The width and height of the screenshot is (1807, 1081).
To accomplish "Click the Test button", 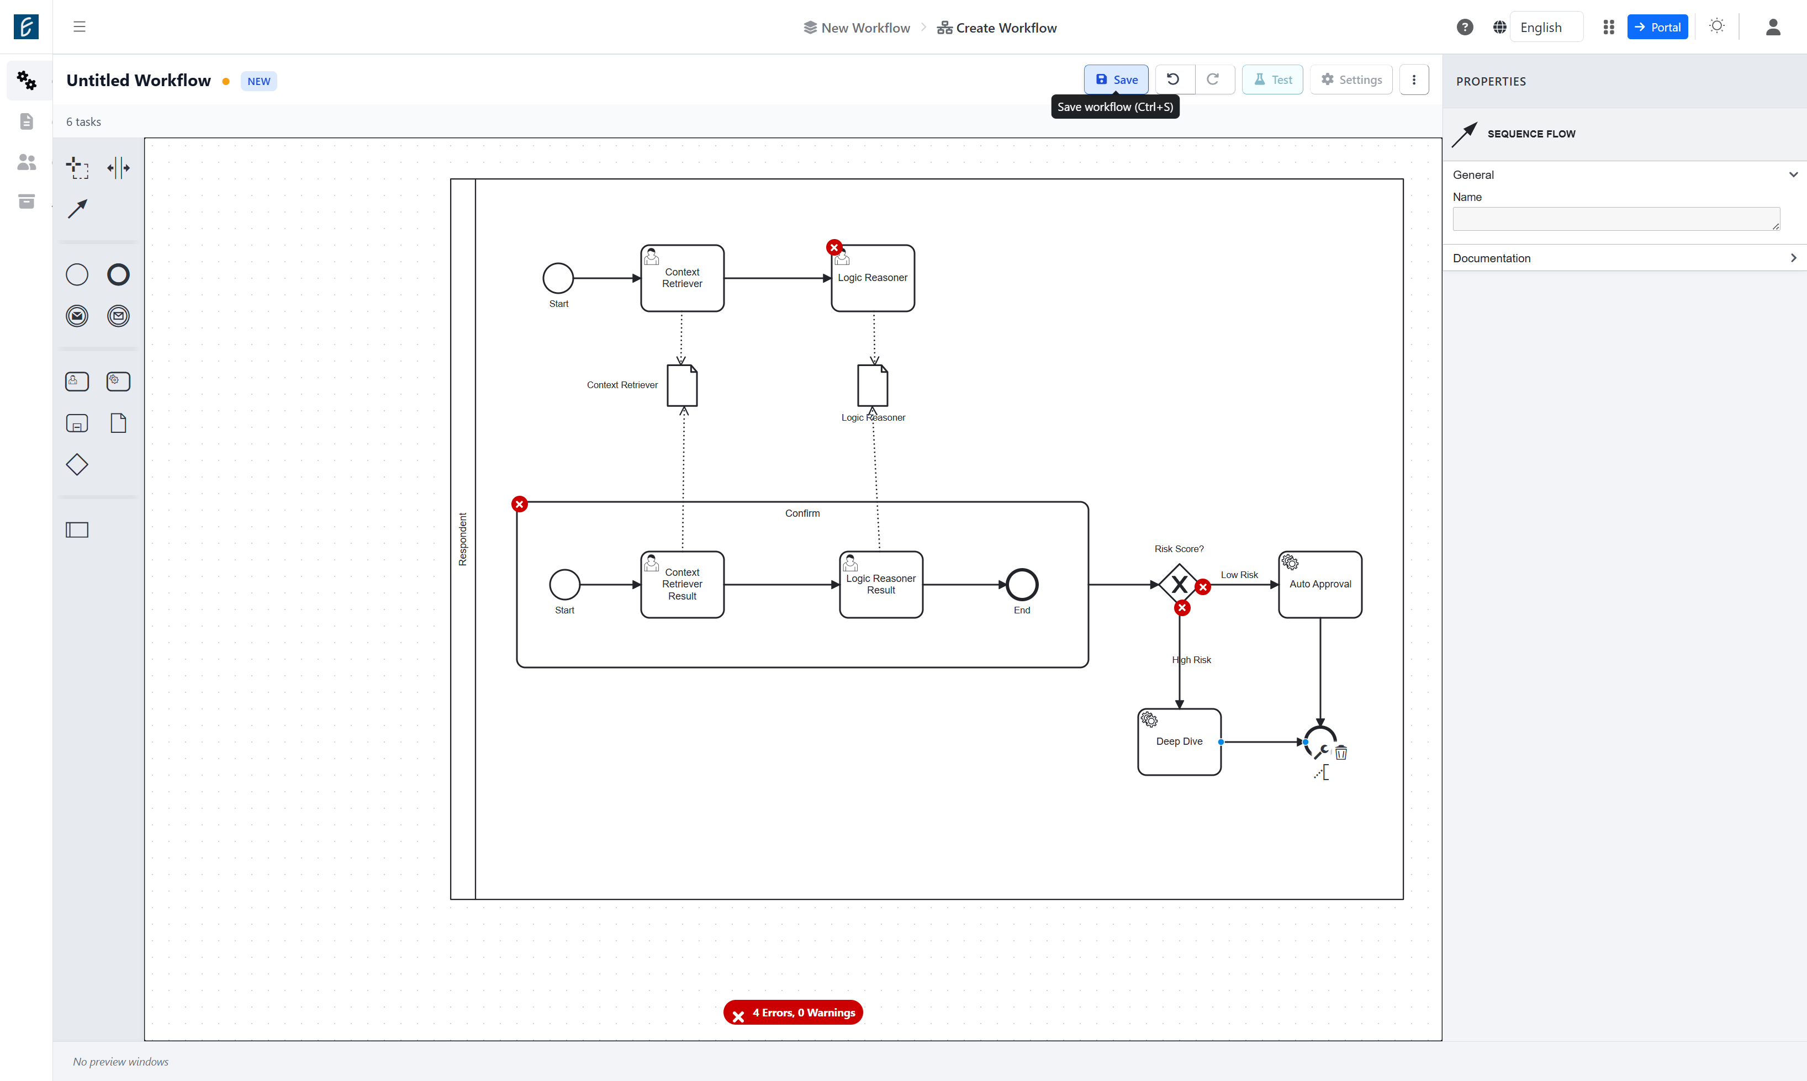I will [1272, 80].
